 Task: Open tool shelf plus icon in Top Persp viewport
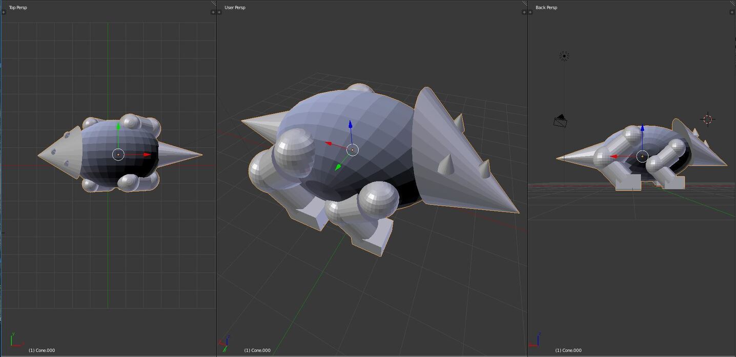(x=4, y=12)
